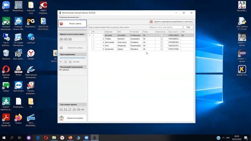Select the Opera browser desktop icon
Screen dimensions: 251x141
click(6, 72)
